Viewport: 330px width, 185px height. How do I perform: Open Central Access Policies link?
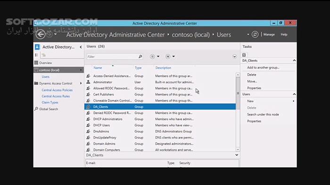click(x=57, y=90)
